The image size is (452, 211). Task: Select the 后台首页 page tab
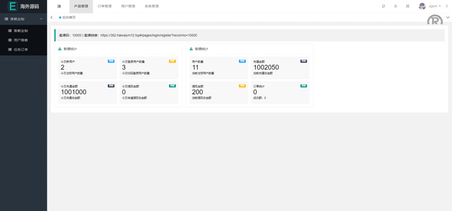click(68, 17)
